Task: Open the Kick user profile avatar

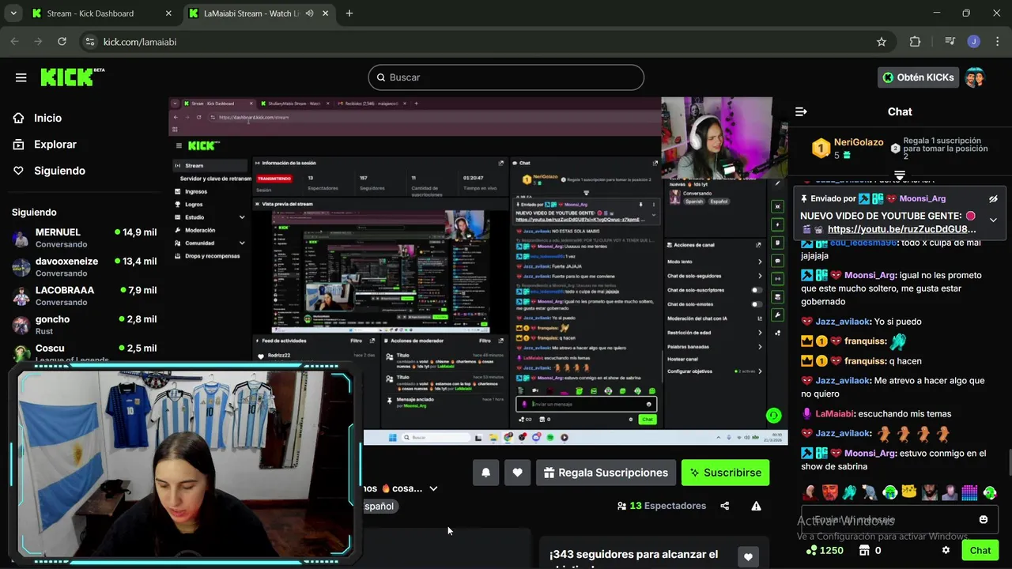Action: click(975, 77)
